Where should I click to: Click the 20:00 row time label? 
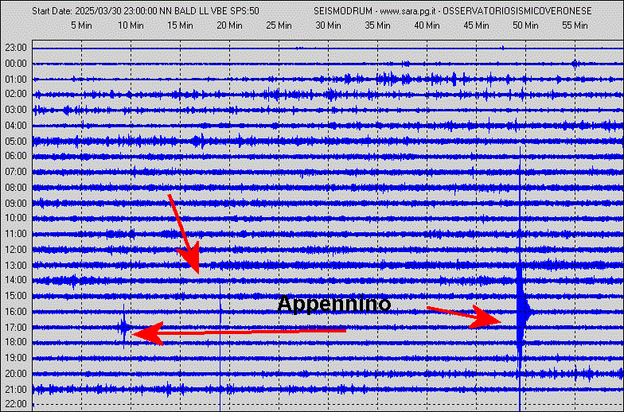(x=16, y=374)
